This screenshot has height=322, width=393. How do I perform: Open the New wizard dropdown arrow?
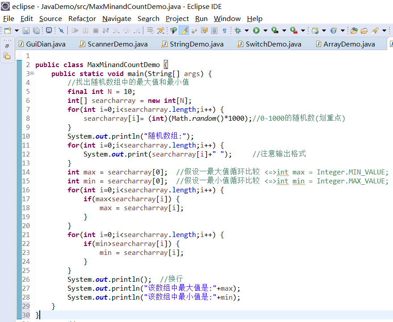pos(17,30)
